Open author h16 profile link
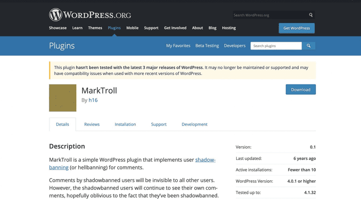 93,100
